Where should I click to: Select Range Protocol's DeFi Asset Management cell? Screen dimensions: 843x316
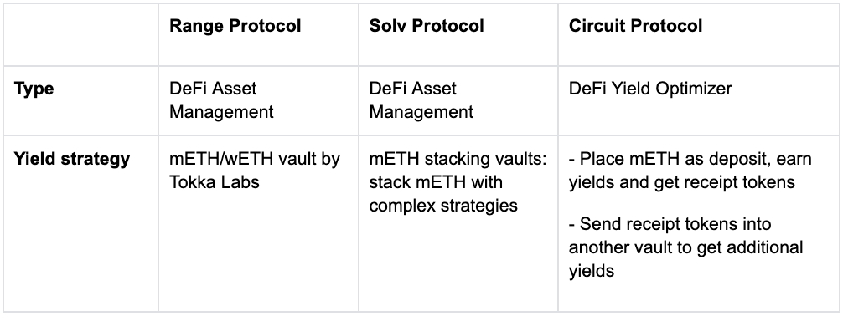click(x=221, y=99)
